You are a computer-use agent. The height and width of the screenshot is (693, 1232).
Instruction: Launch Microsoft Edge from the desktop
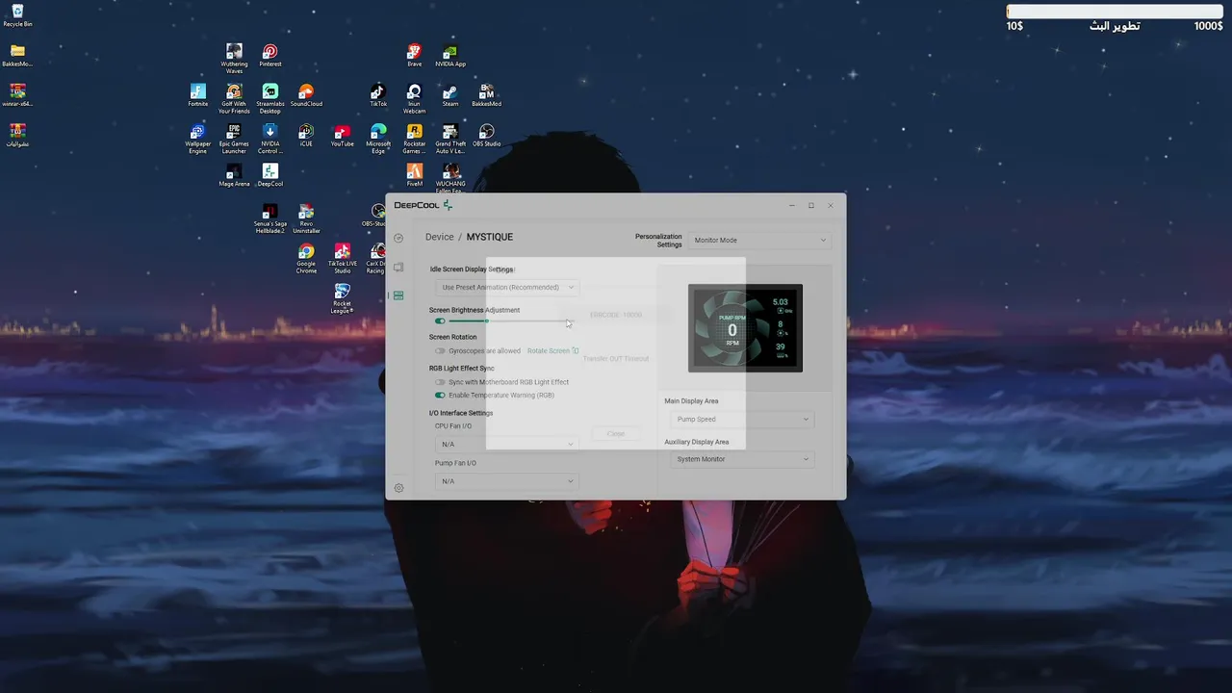(x=378, y=139)
